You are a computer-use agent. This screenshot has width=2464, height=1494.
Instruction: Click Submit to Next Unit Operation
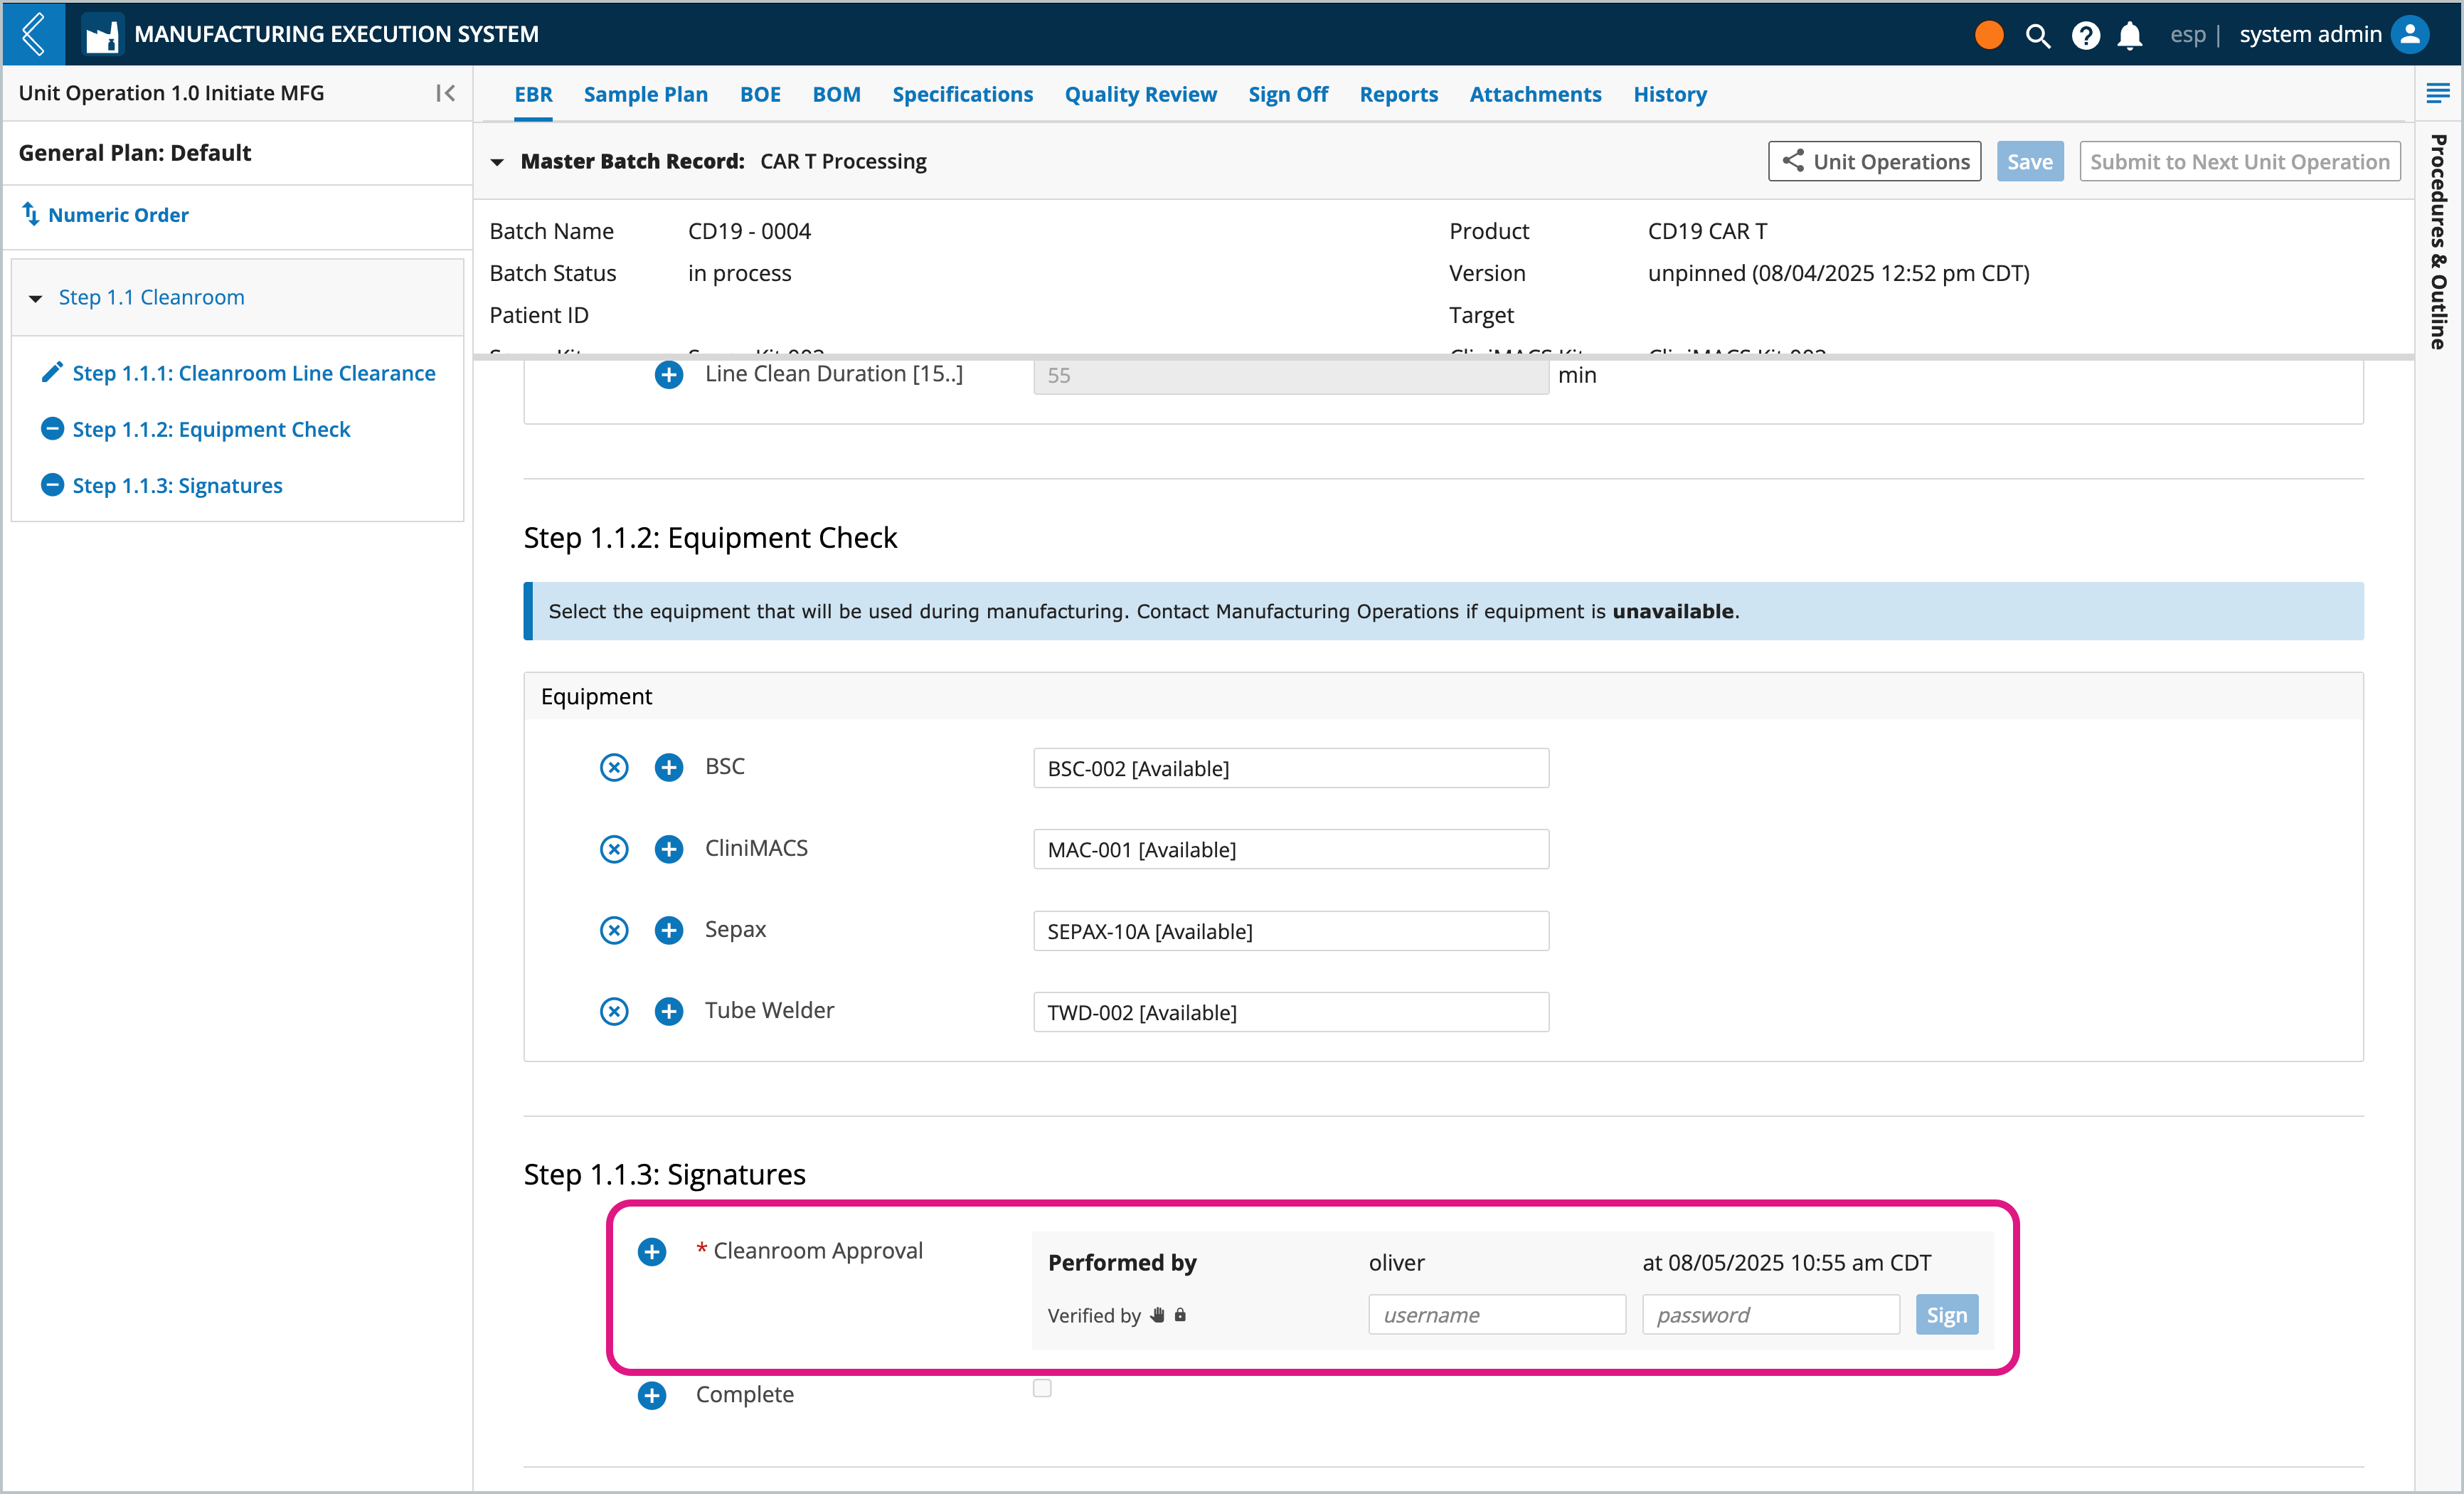click(2240, 162)
